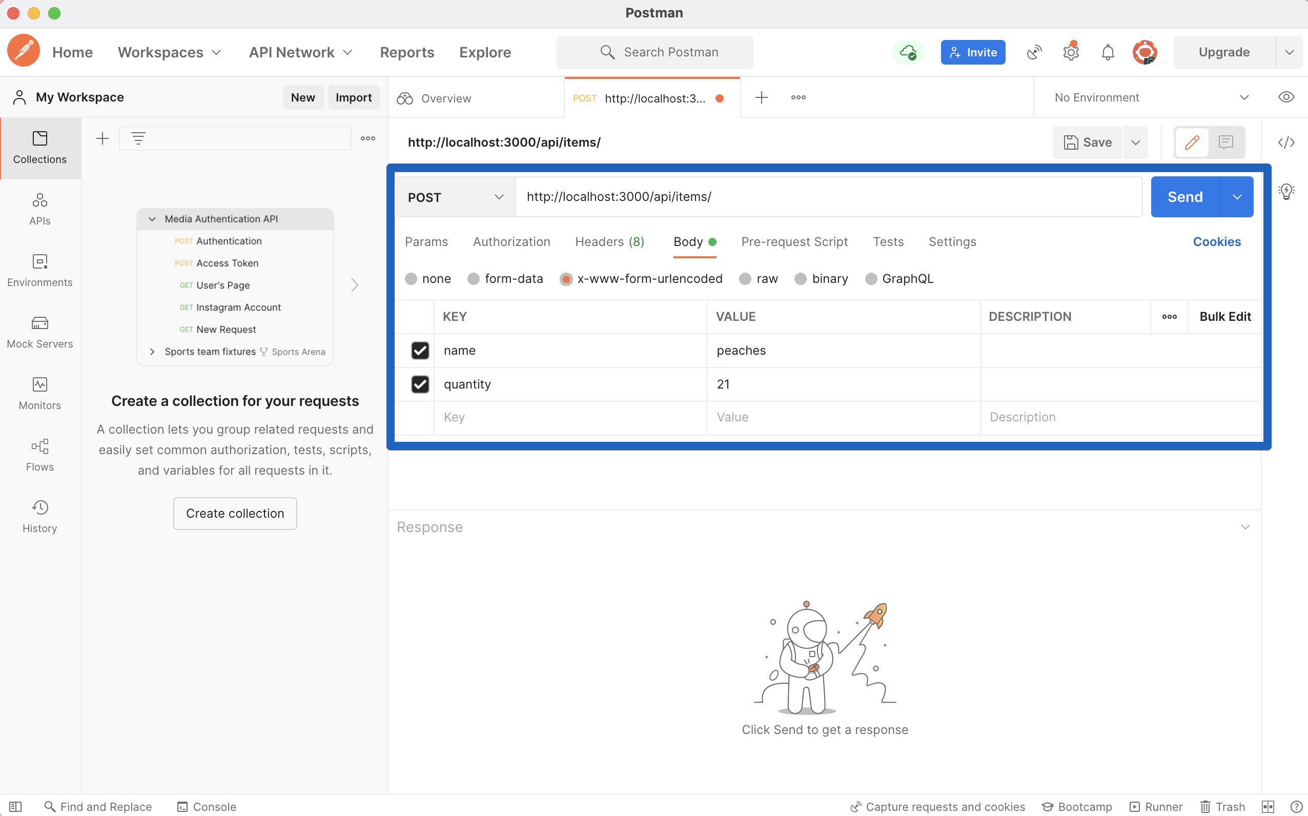Open the Monitors panel
Screen dimensions: 1308x816
(39, 393)
